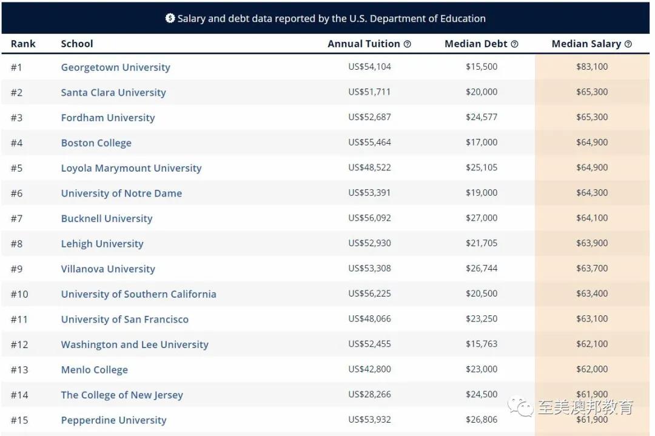Visit the Fordham University page
This screenshot has height=436, width=655.
pyautogui.click(x=108, y=118)
